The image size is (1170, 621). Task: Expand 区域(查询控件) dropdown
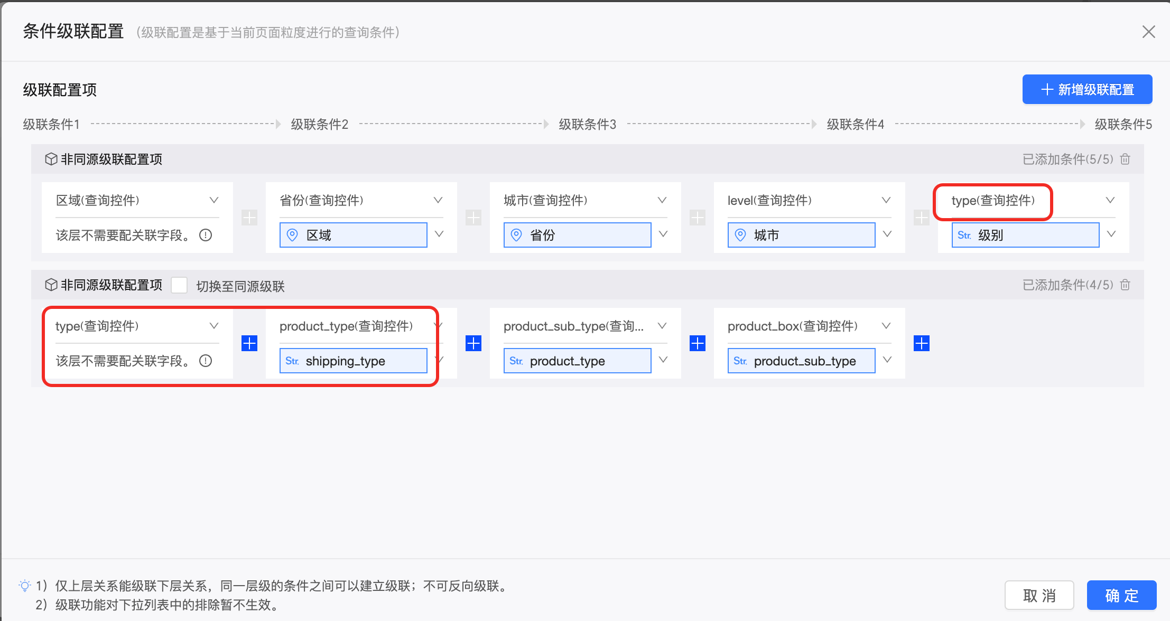(214, 200)
